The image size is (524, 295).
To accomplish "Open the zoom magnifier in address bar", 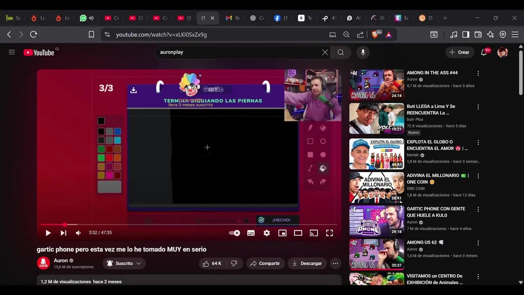I will [x=346, y=35].
